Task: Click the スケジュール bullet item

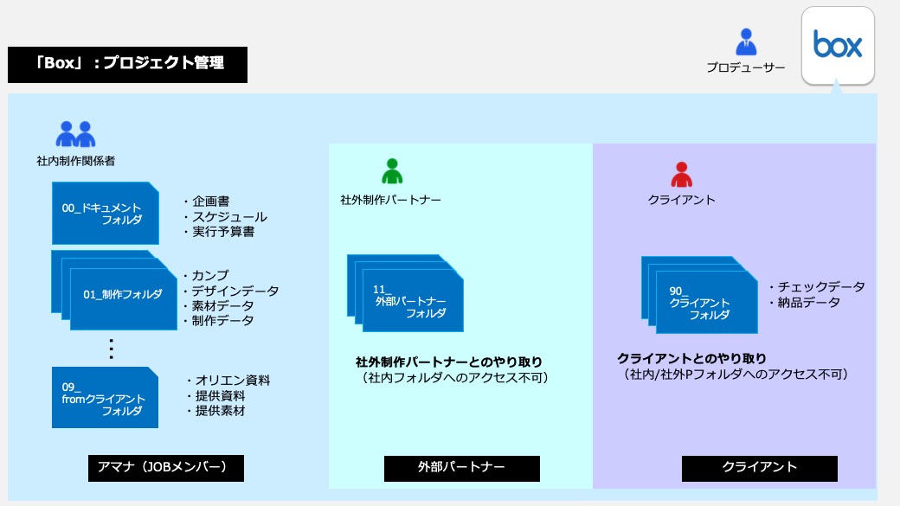Action: click(226, 217)
